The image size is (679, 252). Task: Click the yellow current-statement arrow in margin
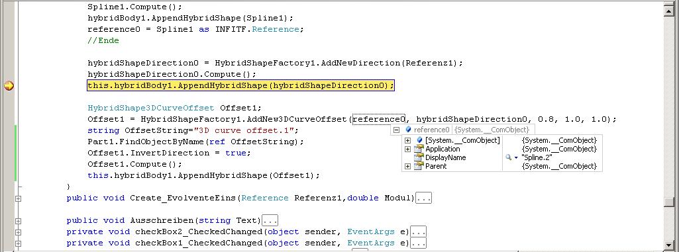9,85
